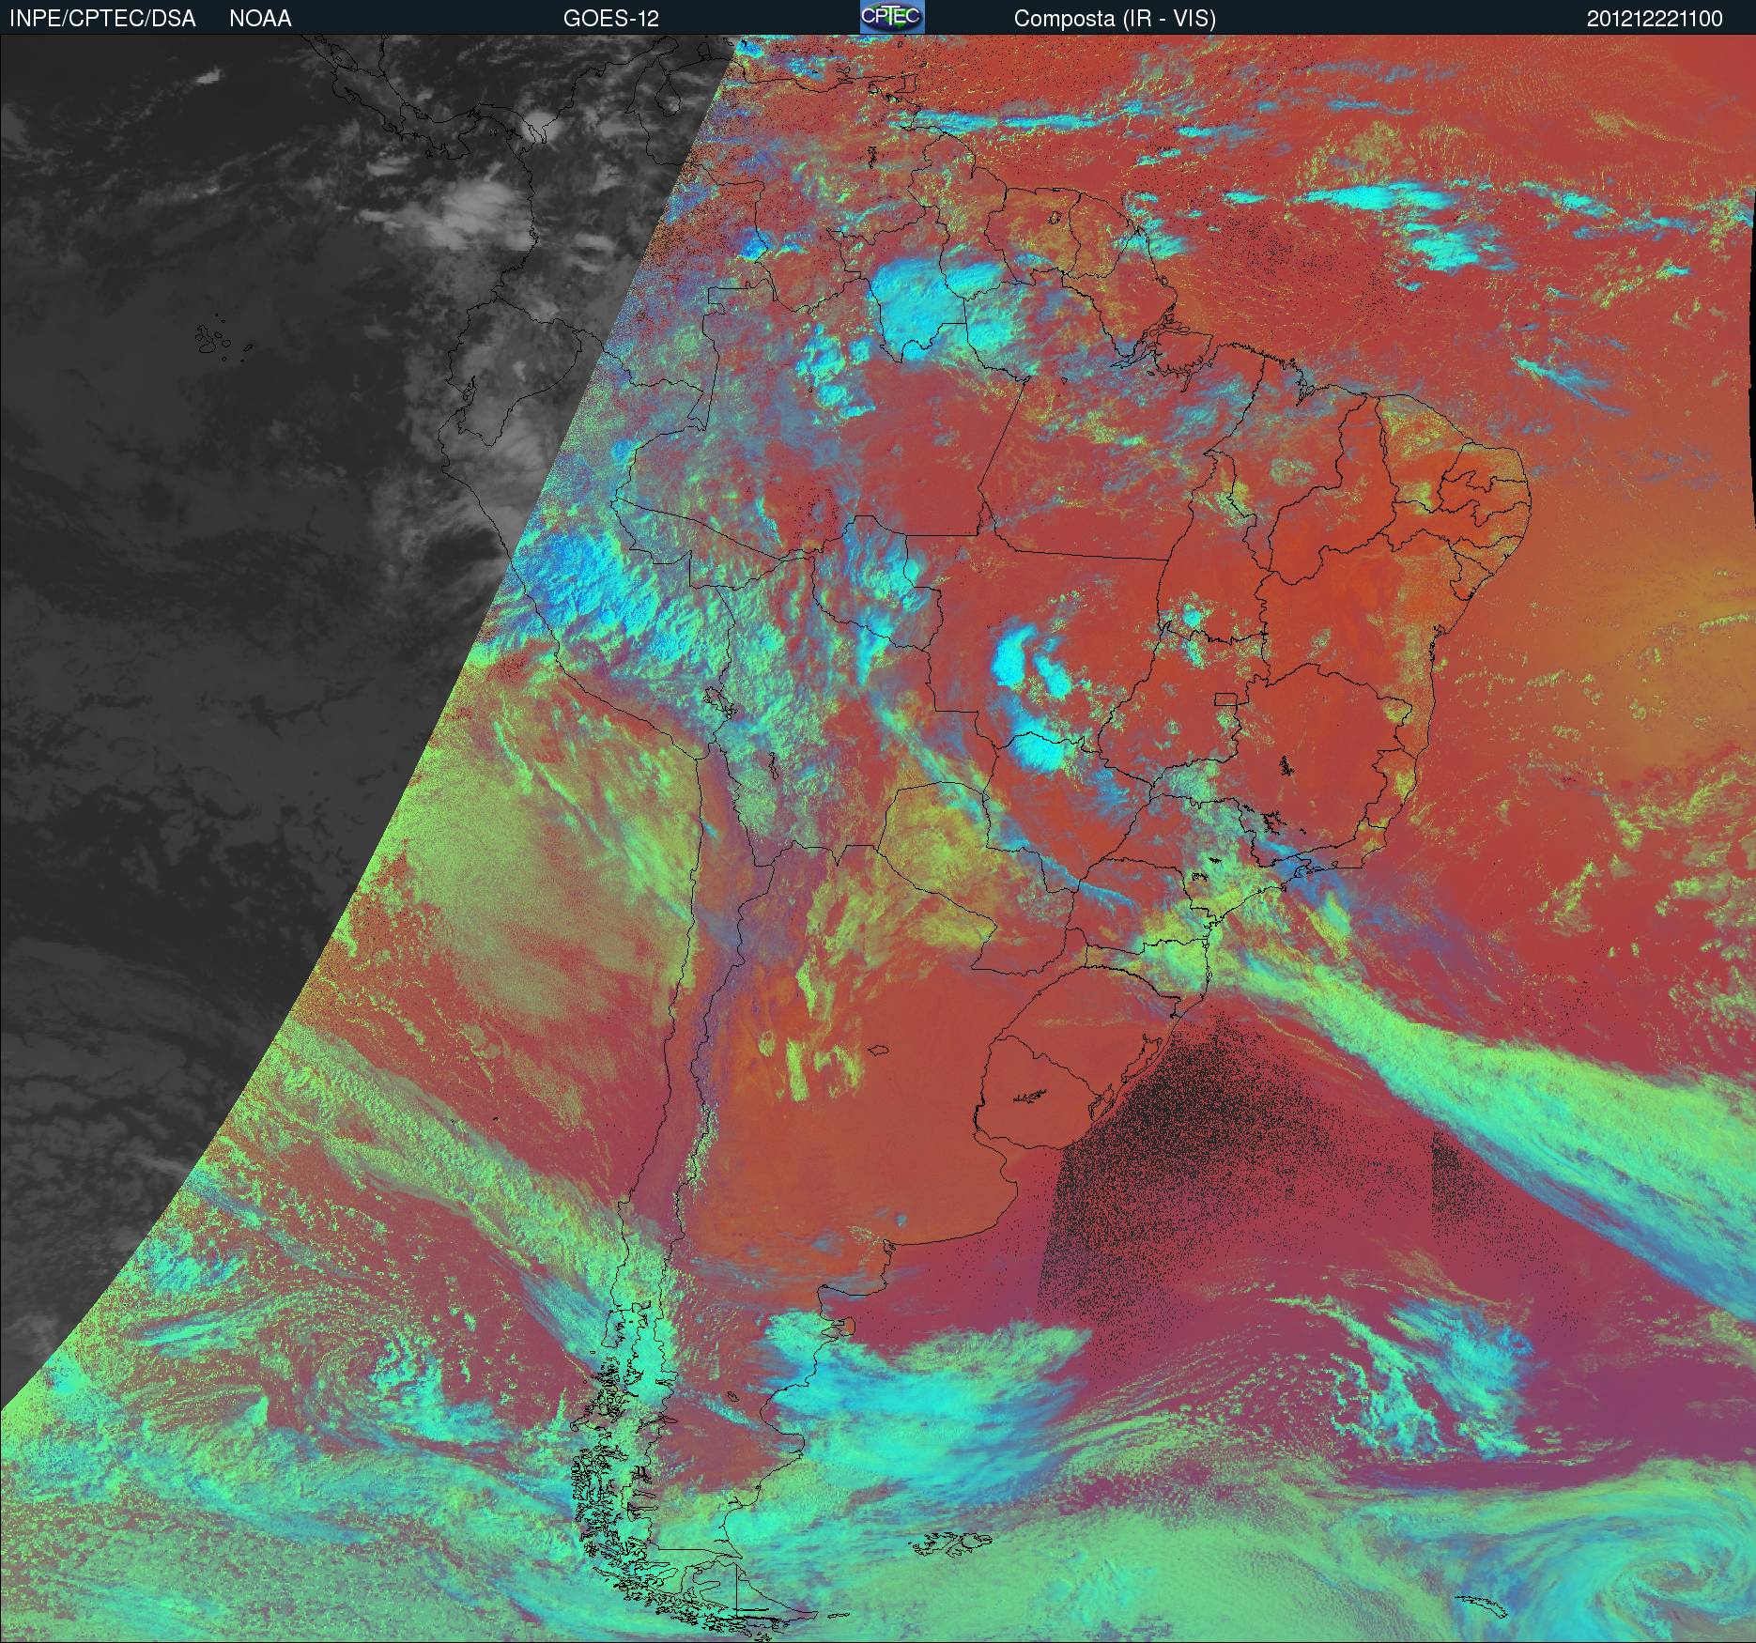Image resolution: width=1756 pixels, height=1643 pixels.
Task: Click the NOAA label in the header
Action: (x=260, y=19)
